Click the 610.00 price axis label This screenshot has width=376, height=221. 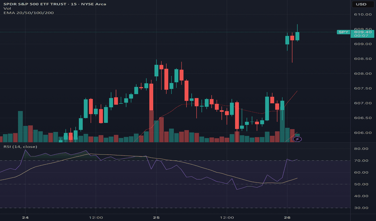363,14
